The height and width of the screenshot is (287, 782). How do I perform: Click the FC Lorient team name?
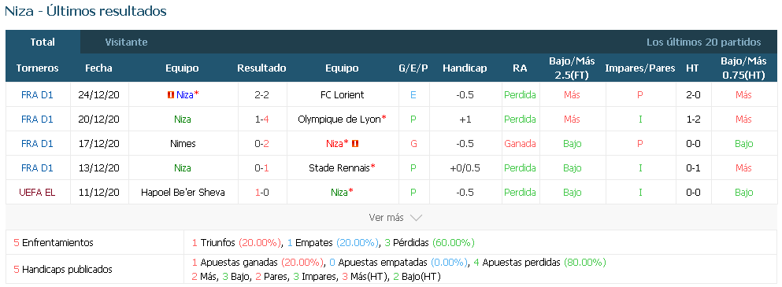(x=342, y=94)
